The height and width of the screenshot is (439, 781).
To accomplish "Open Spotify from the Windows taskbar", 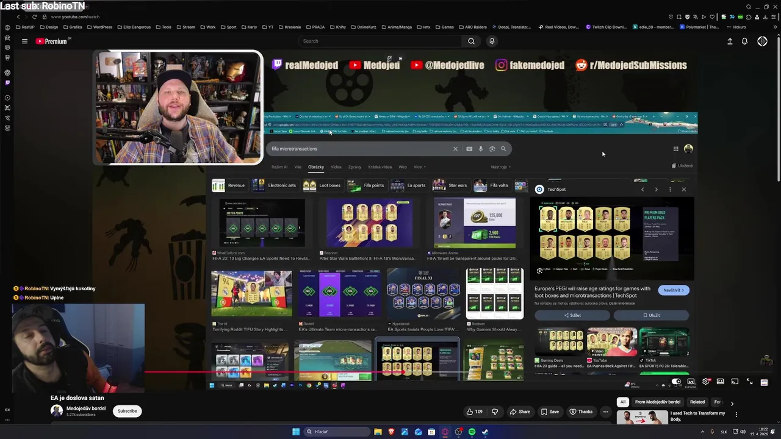I will (x=472, y=432).
